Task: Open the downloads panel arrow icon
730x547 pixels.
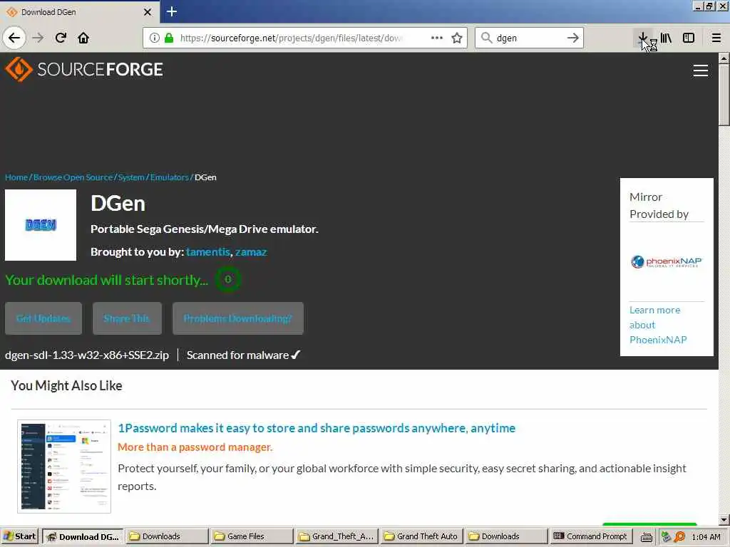Action: (642, 38)
